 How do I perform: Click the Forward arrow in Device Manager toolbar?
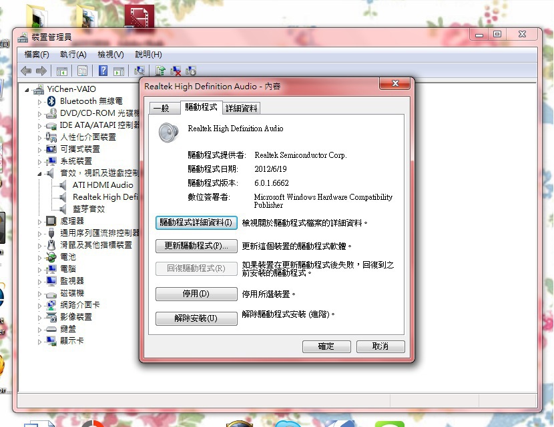point(41,71)
